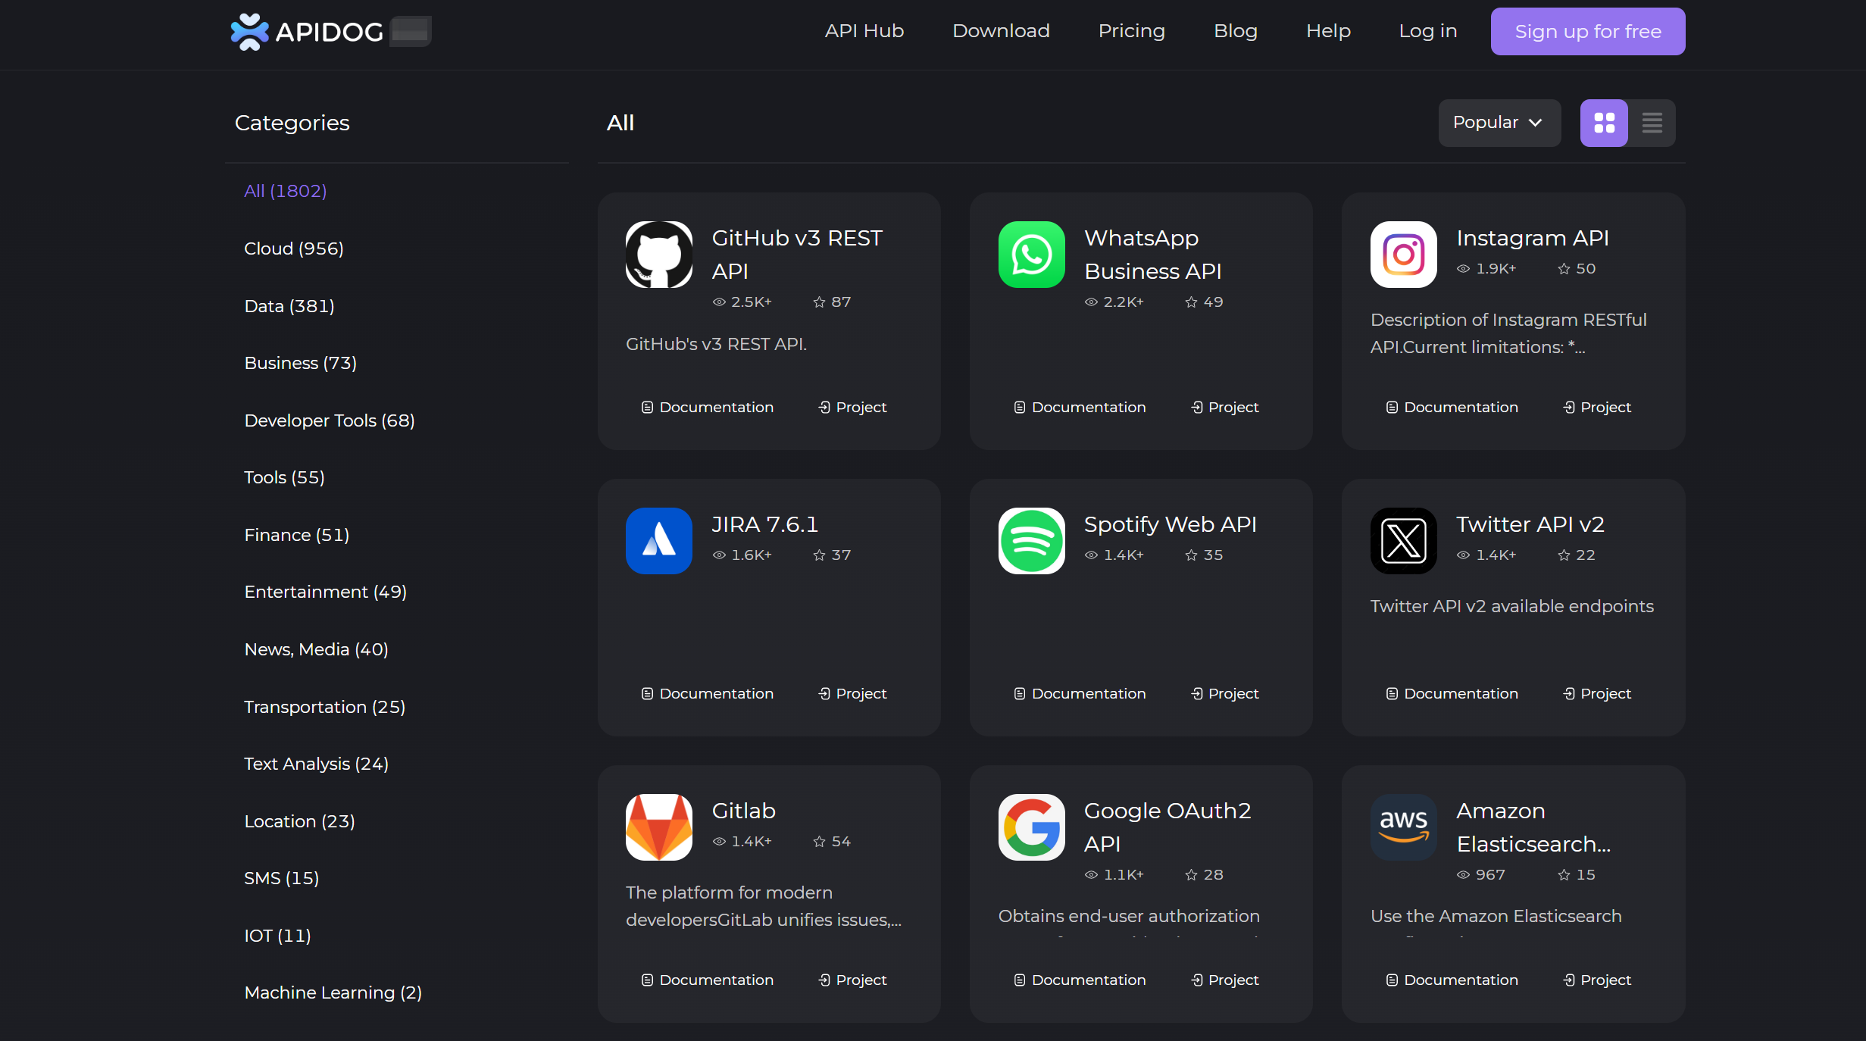Select IOT (11) category
This screenshot has height=1041, width=1866.
tap(277, 936)
